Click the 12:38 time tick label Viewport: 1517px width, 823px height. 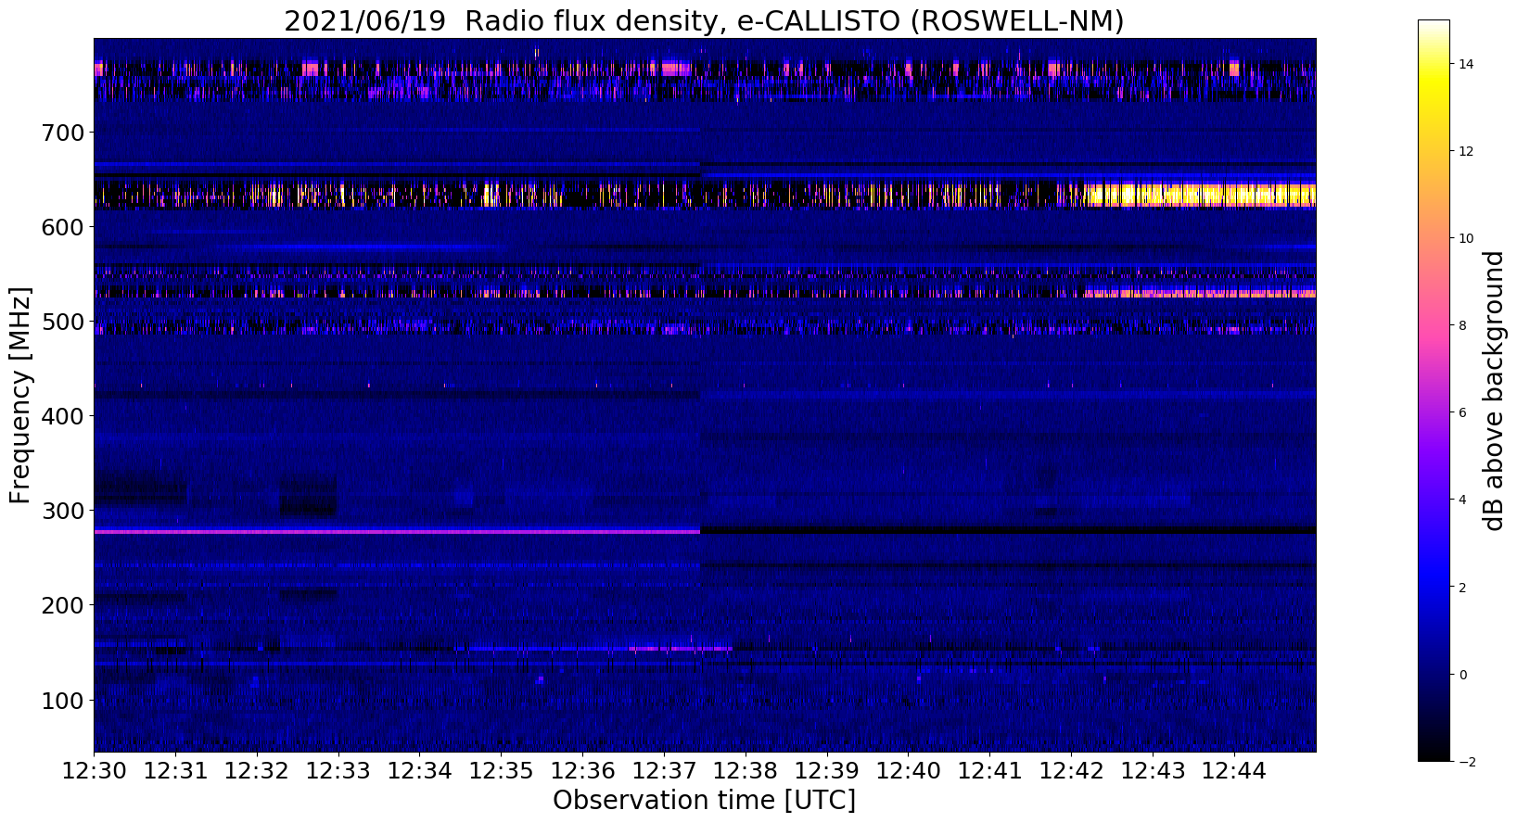[x=746, y=770]
